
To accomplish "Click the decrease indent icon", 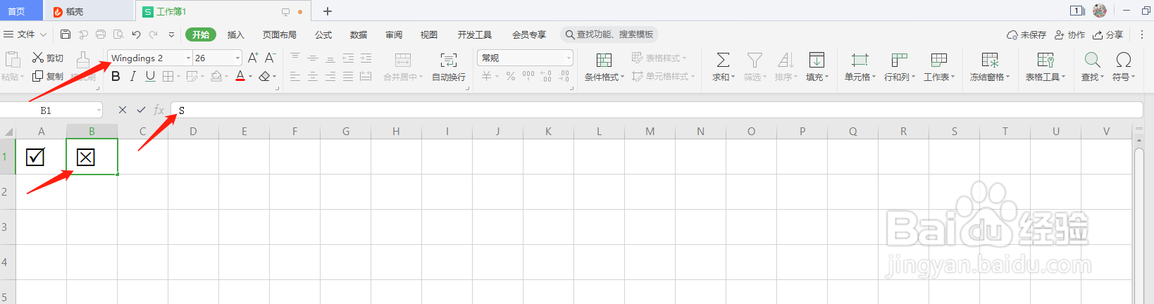I will [x=348, y=58].
